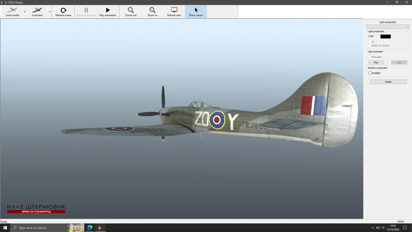
Task: Open the Windows Start menu
Action: coord(5,228)
